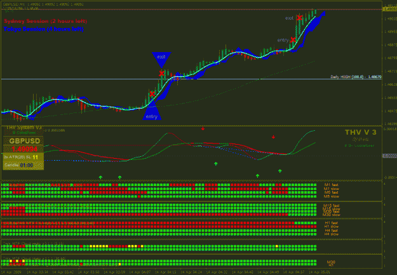Image resolution: width=397 pixels, height=275 pixels.
Task: Select the M5 slow row label
Action: [331, 196]
